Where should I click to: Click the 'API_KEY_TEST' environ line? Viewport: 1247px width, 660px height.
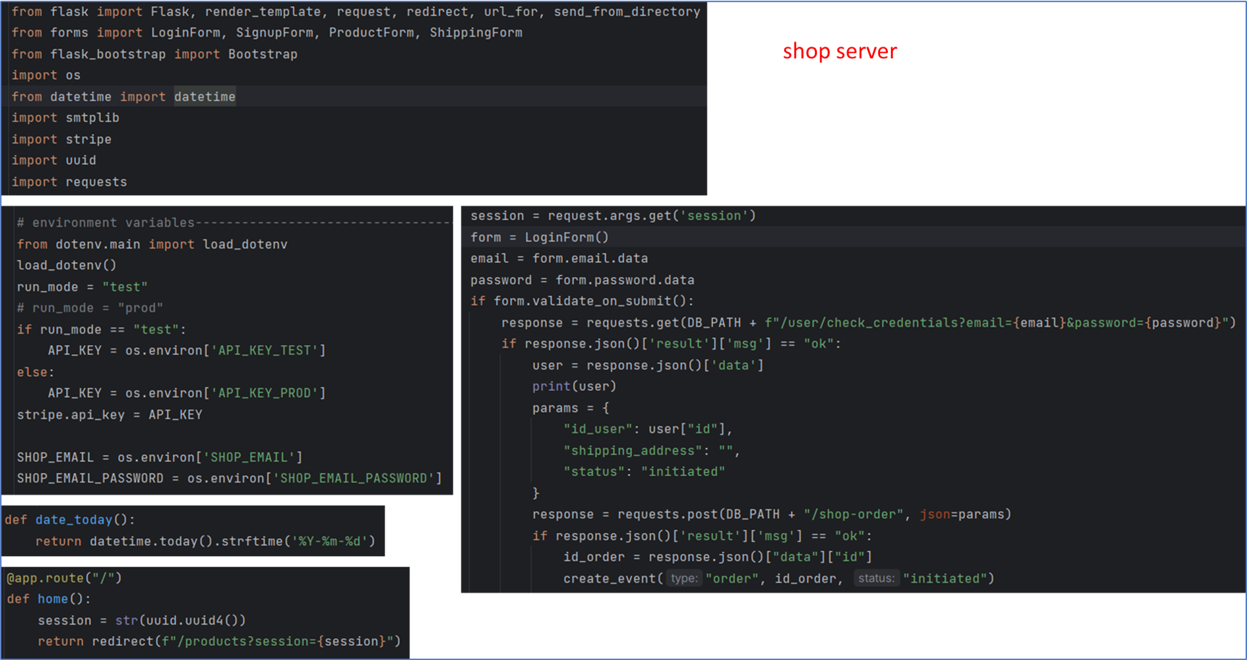pos(186,350)
